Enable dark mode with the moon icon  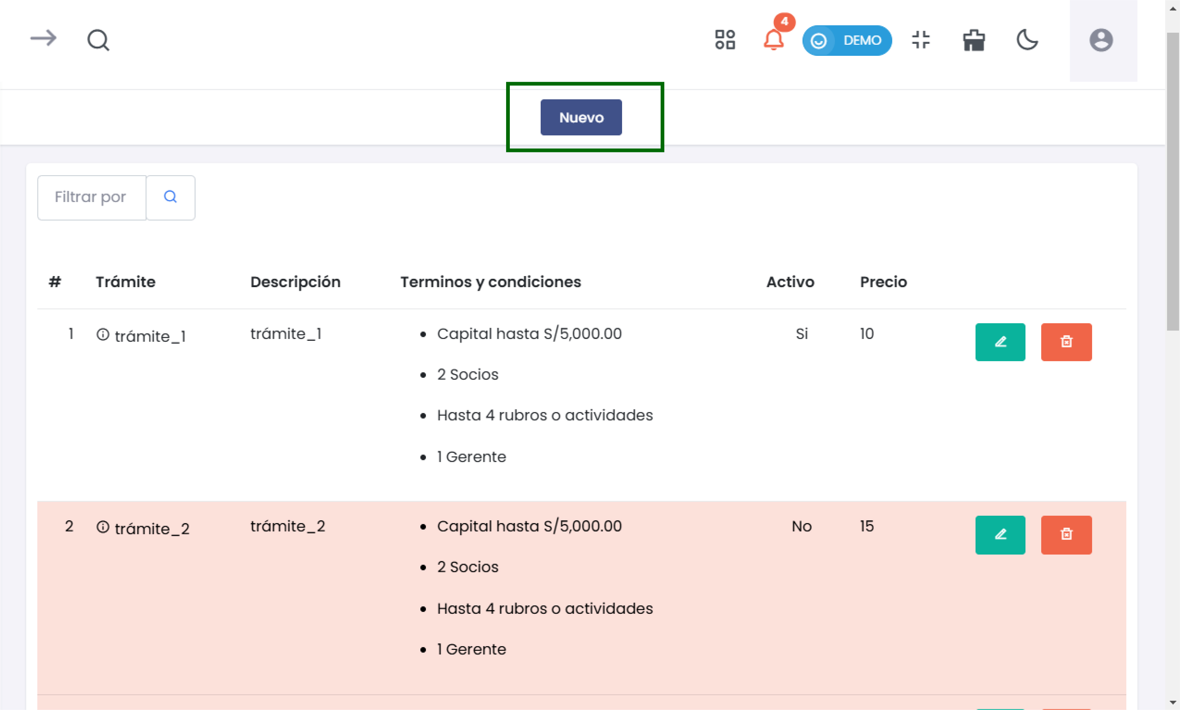pyautogui.click(x=1027, y=41)
